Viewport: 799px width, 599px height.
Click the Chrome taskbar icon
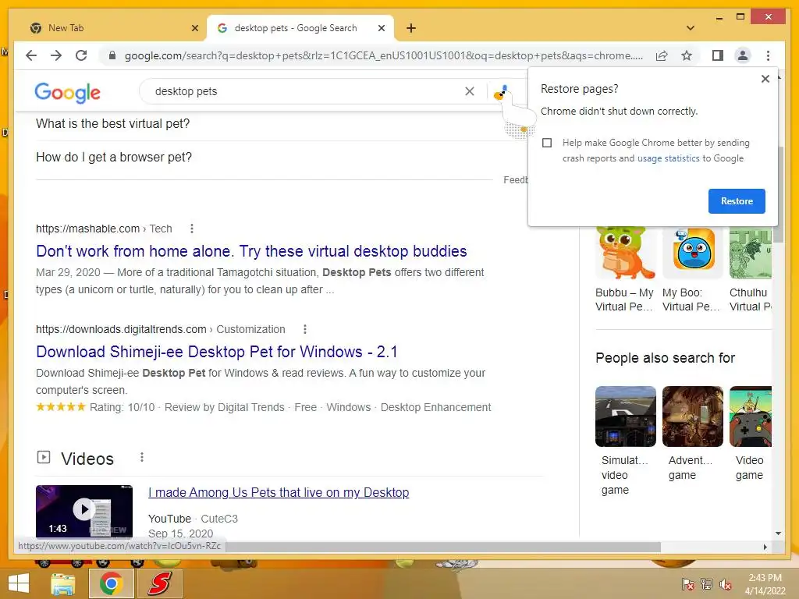(111, 583)
